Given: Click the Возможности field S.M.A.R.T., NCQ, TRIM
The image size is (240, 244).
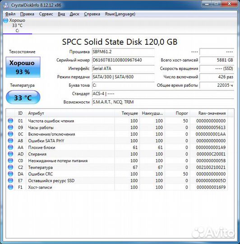Looking at the screenshot, I should coord(163,102).
